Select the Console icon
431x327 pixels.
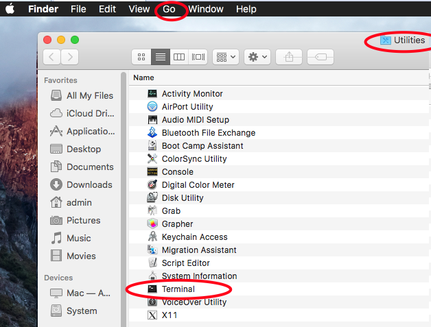coord(152,172)
